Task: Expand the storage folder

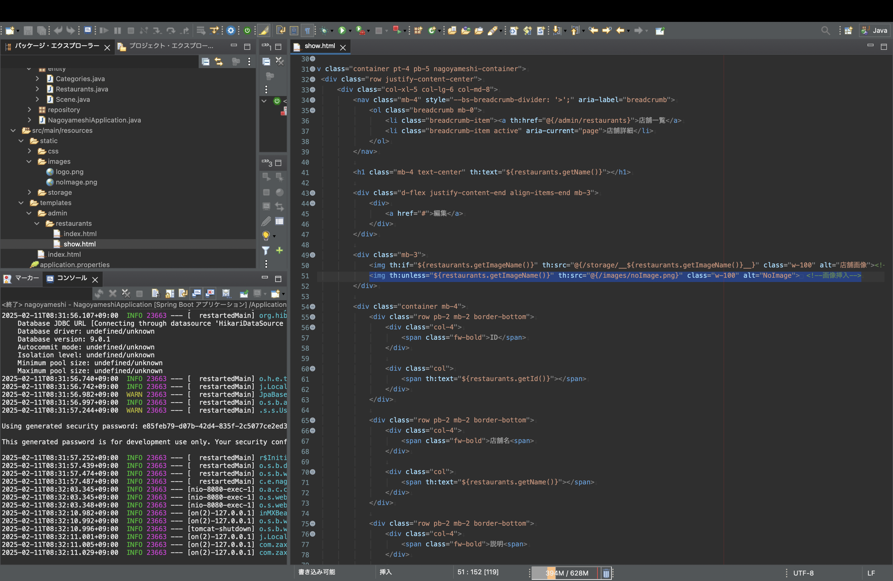Action: click(29, 192)
